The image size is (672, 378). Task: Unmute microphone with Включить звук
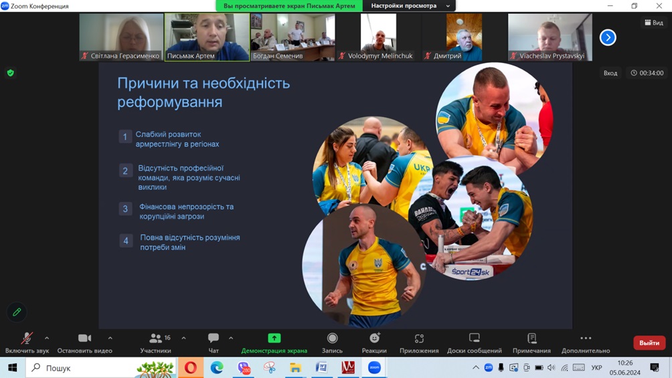pyautogui.click(x=27, y=342)
